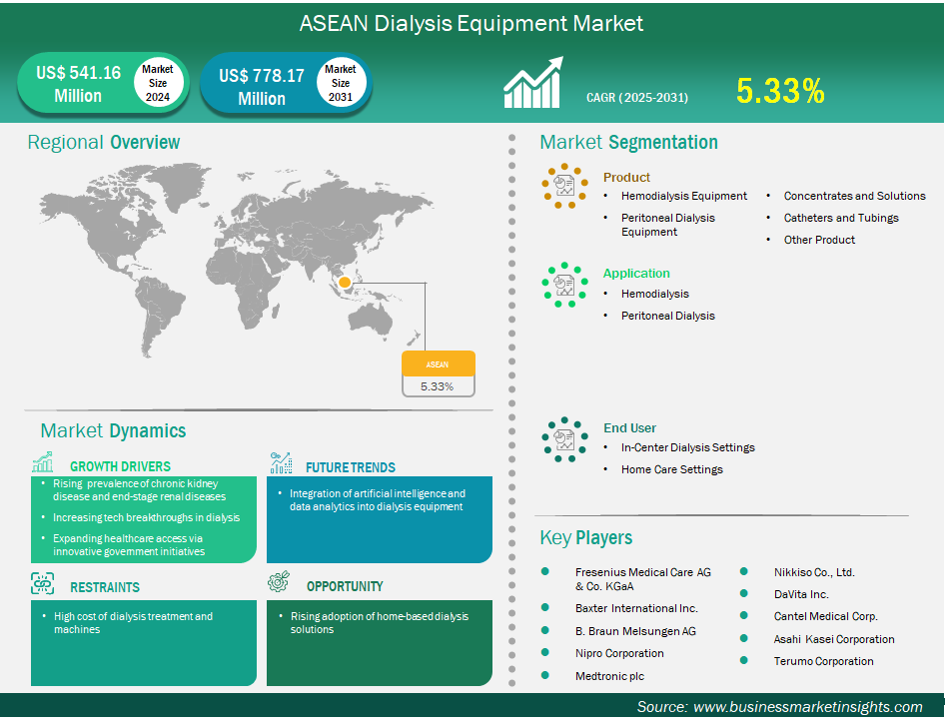
Task: Click the US$ 778.17 Million pill
Action: pyautogui.click(x=286, y=84)
